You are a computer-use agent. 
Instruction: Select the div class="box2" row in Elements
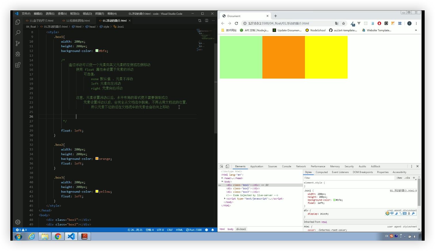(261, 189)
